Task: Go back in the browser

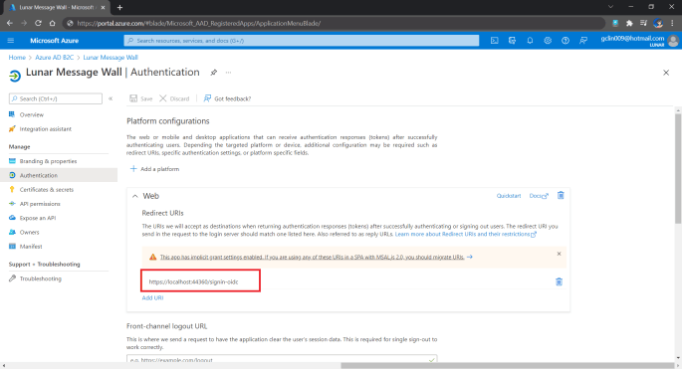Action: coord(10,23)
